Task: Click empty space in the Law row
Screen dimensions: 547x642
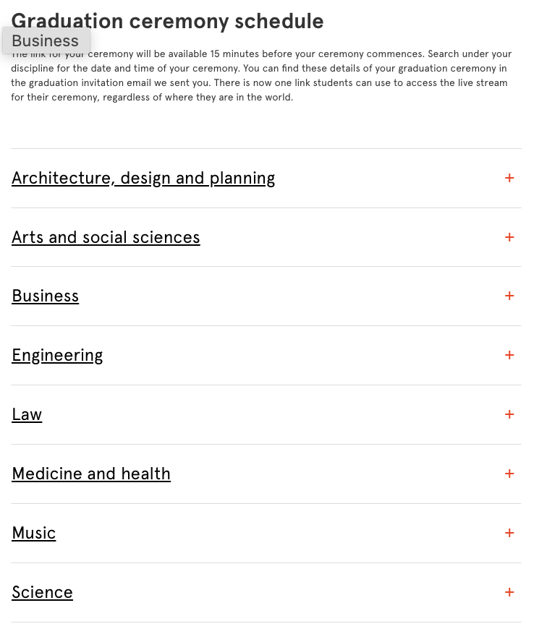Action: 271,414
